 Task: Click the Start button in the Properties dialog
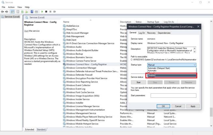[x=138, y=82]
